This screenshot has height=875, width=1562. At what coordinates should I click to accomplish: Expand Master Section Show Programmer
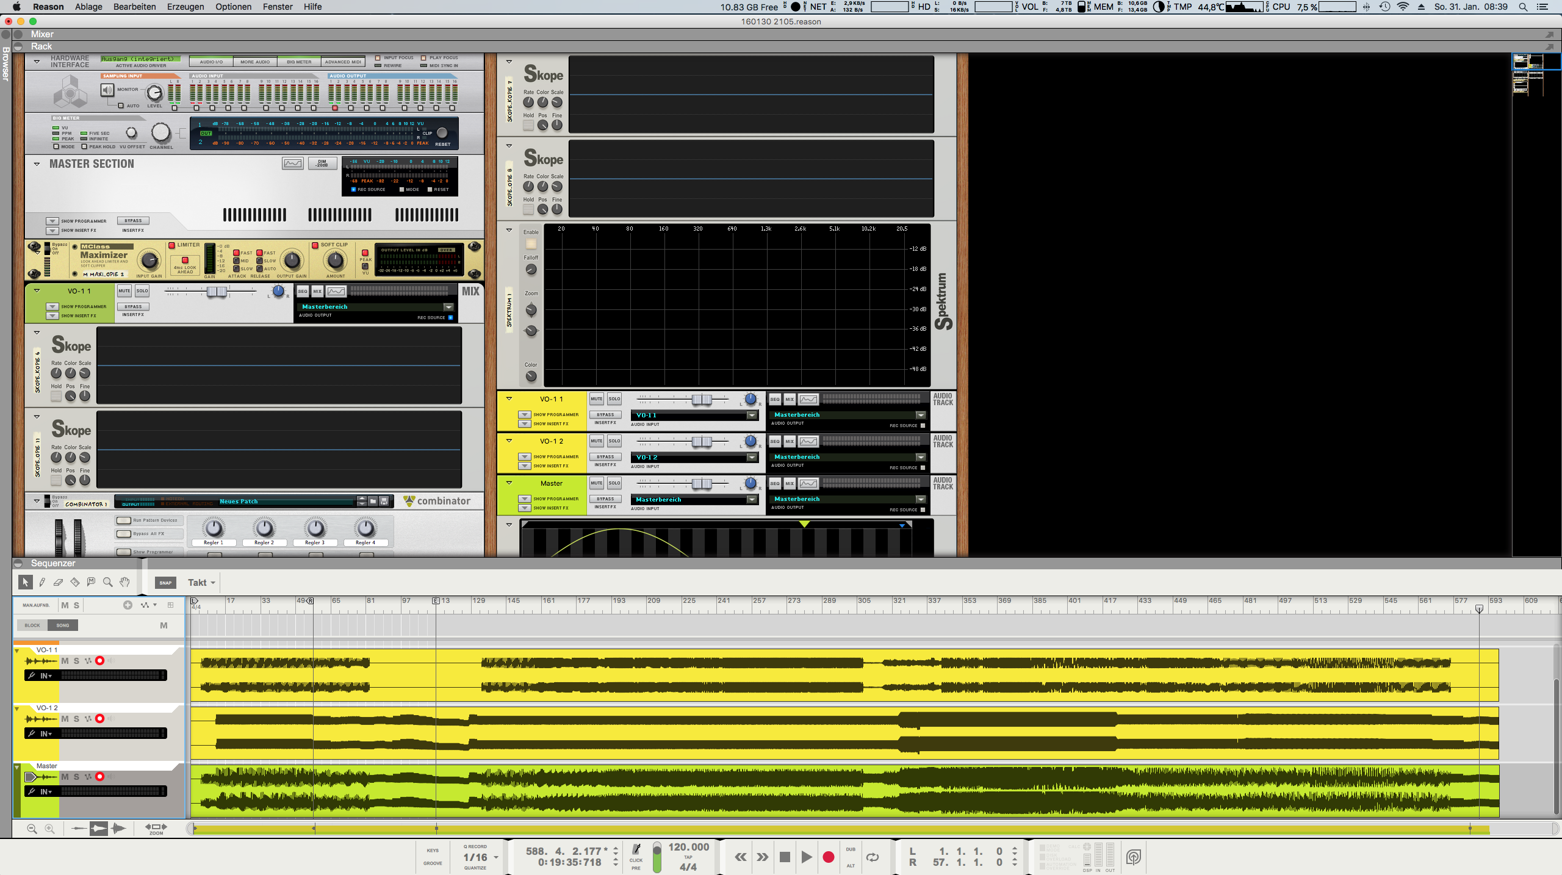[x=52, y=221]
